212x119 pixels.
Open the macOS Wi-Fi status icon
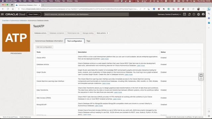tap(187, 1)
